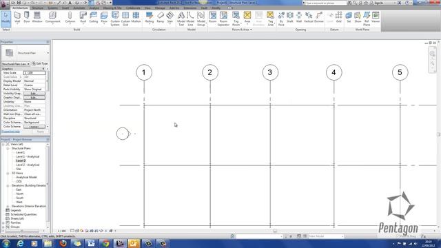The width and height of the screenshot is (441, 248).
Task: Select the Grid datum tool
Action: tap(338, 17)
